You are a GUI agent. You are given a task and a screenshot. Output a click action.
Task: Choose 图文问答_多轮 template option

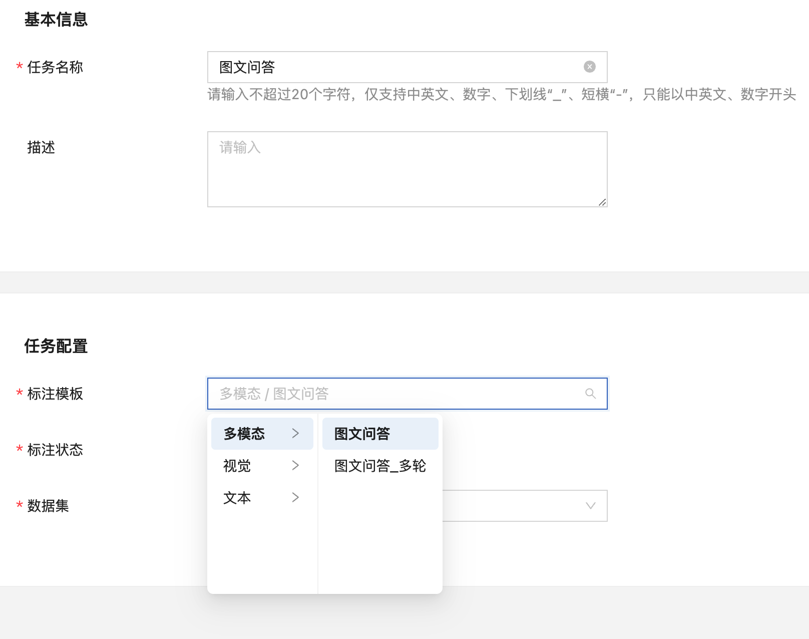(380, 466)
